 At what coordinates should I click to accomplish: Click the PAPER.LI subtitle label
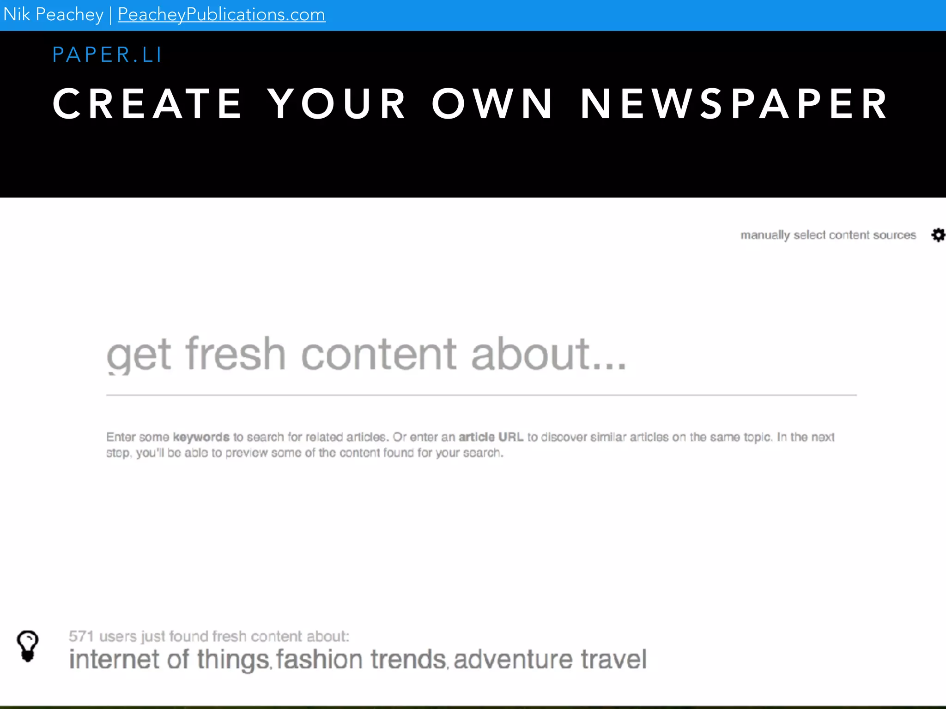(107, 55)
